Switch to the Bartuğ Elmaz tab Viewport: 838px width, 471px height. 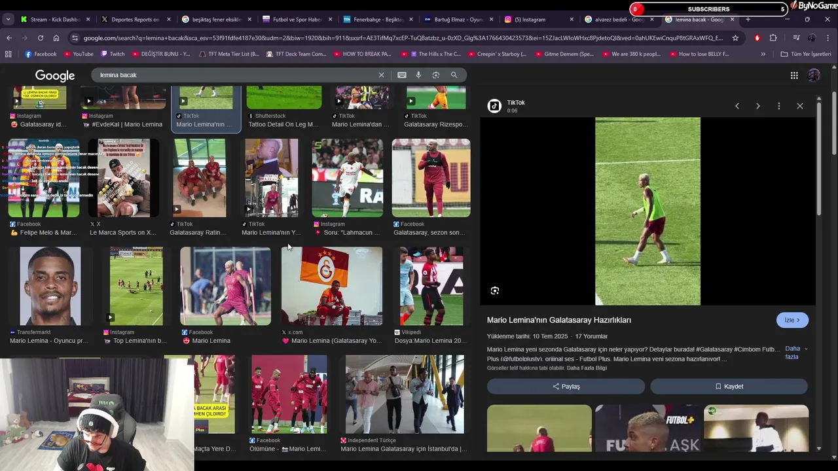click(x=458, y=20)
